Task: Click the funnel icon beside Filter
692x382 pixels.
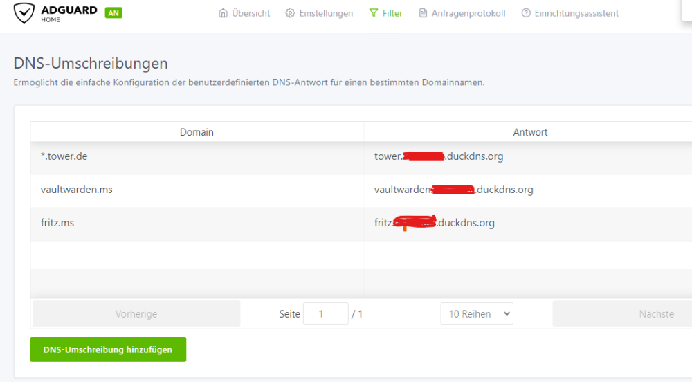Action: (374, 13)
